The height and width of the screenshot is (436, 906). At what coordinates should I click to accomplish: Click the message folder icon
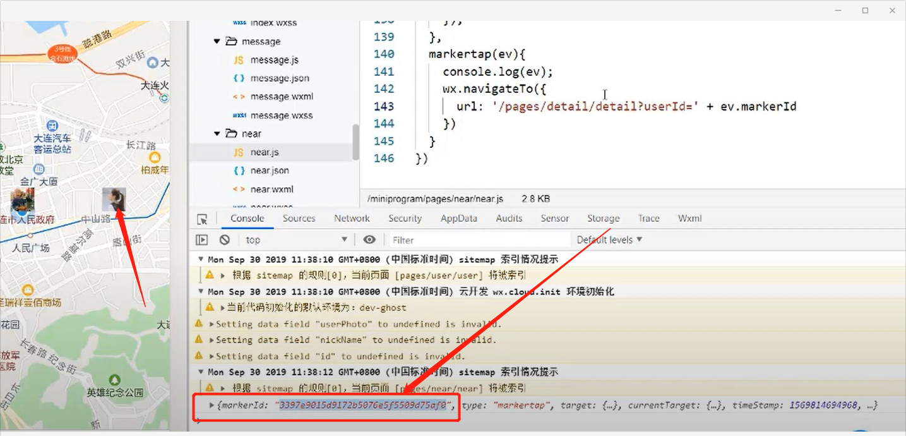pyautogui.click(x=231, y=41)
